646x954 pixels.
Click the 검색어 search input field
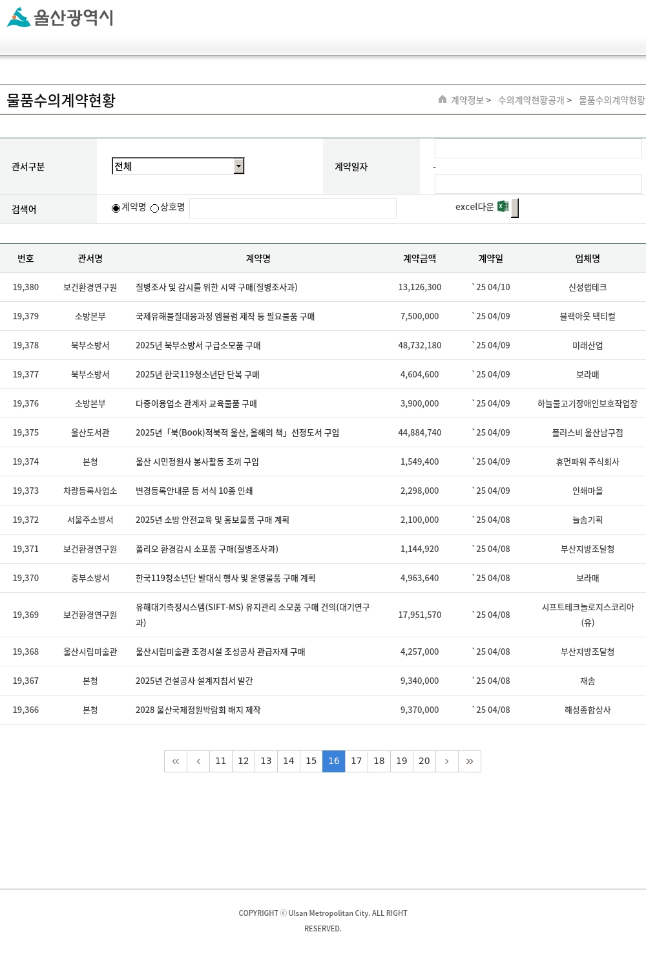(x=293, y=208)
